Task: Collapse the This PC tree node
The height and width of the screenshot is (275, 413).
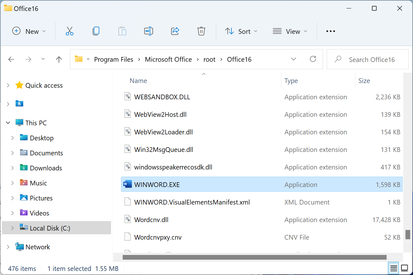Action: pyautogui.click(x=8, y=123)
